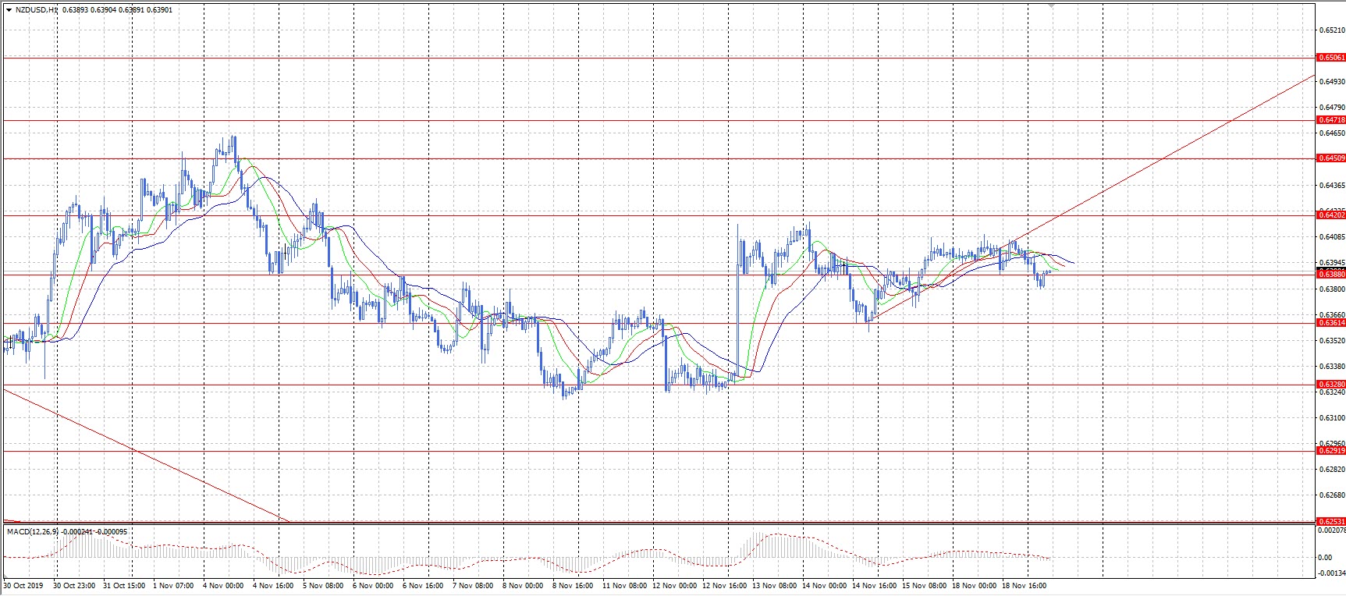Click the 18 Nov 16:00 time label
The width and height of the screenshot is (1346, 596).
pos(1024,585)
